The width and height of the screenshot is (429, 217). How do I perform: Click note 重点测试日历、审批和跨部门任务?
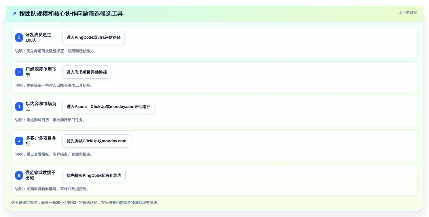click(x=51, y=120)
